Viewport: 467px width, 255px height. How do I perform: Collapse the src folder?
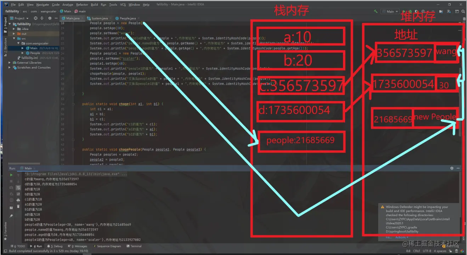click(x=14, y=38)
